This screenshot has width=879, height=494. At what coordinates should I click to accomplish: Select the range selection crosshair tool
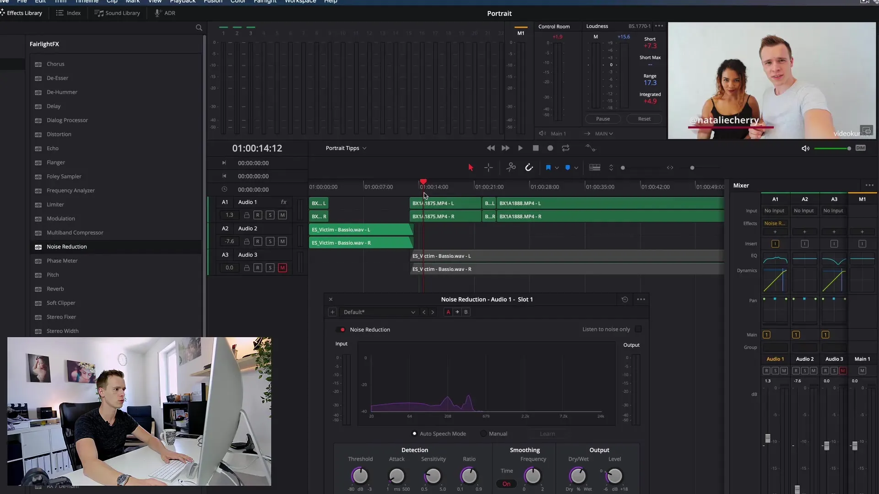click(488, 167)
